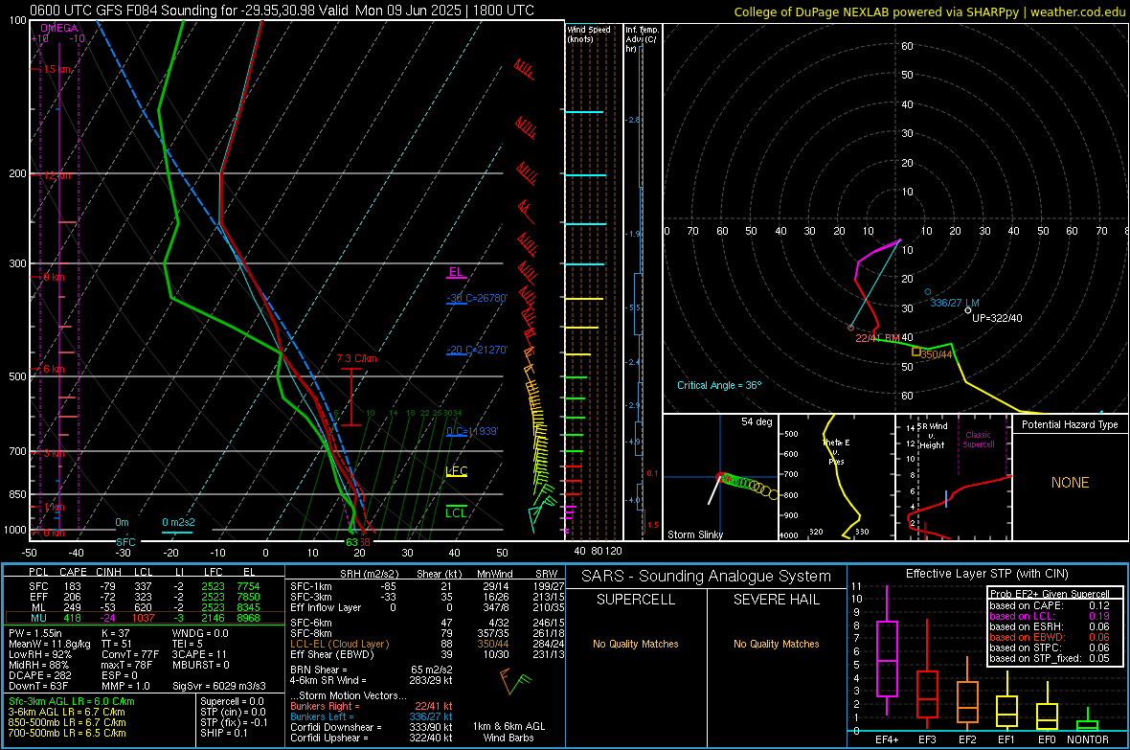Click the Bunkers Right red circle hodograph marker
Screen dimensions: 1130x750
(851, 329)
